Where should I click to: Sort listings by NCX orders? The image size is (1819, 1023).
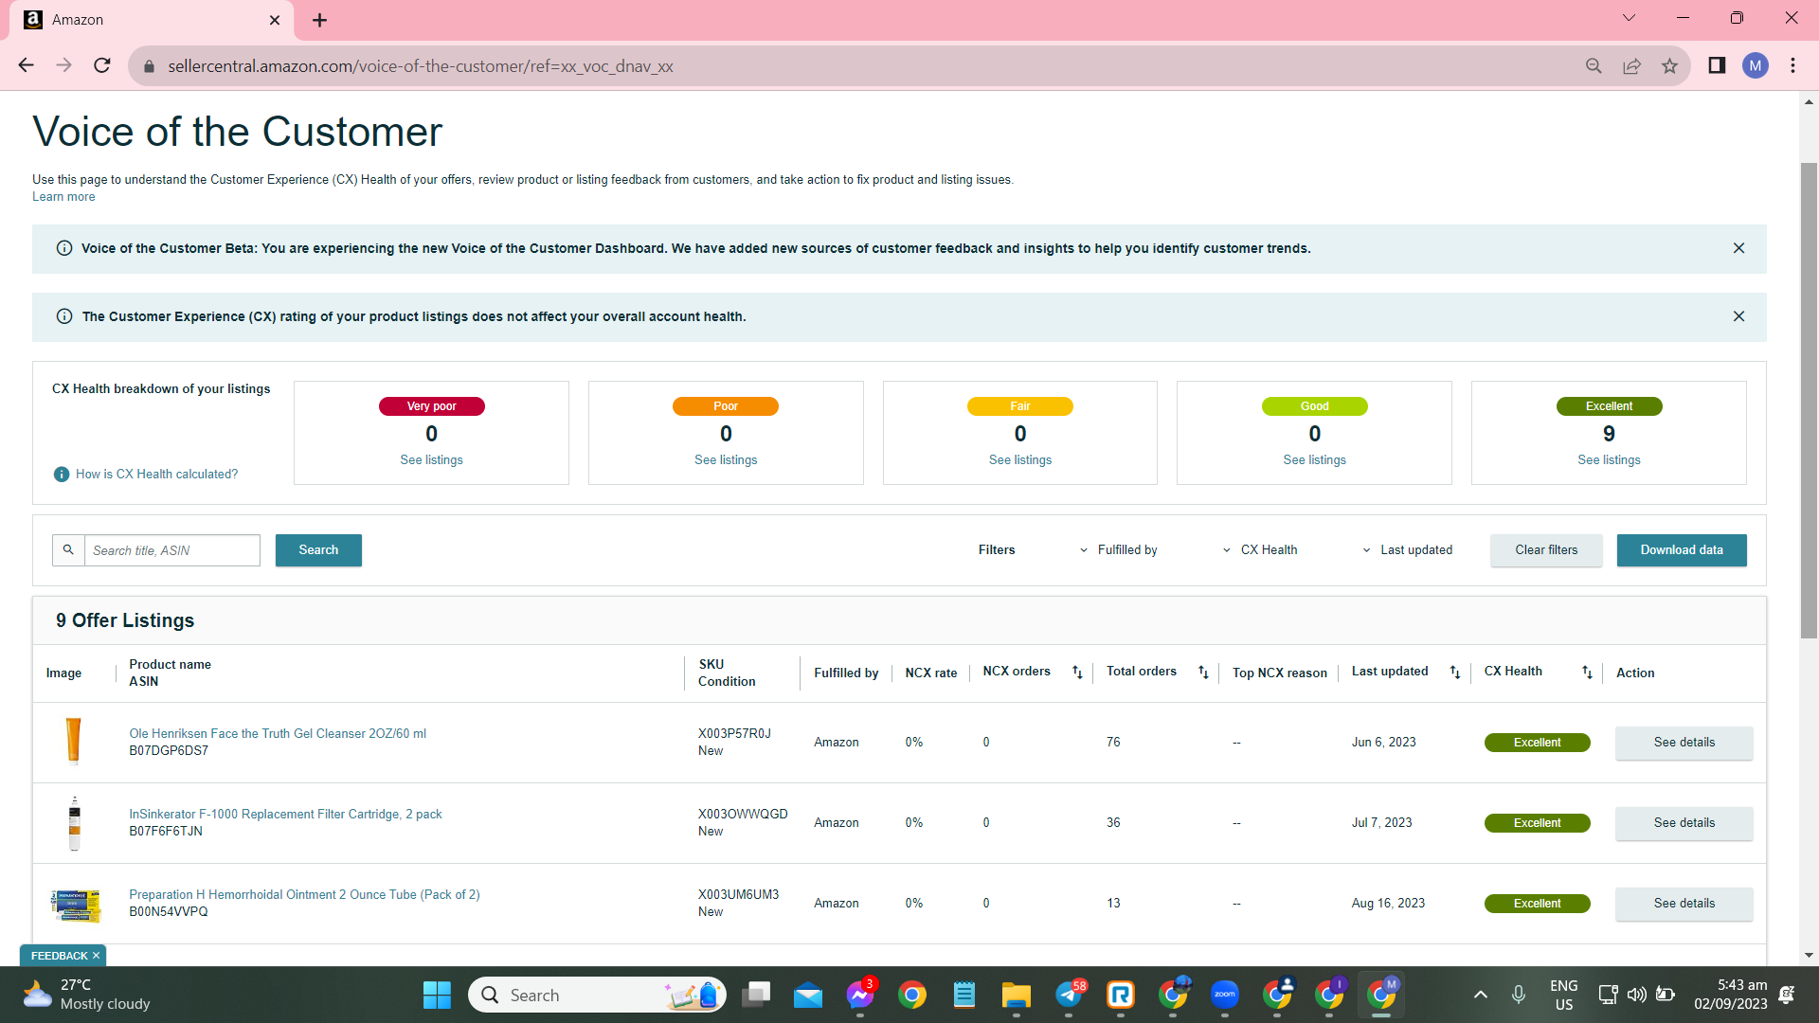coord(1077,673)
